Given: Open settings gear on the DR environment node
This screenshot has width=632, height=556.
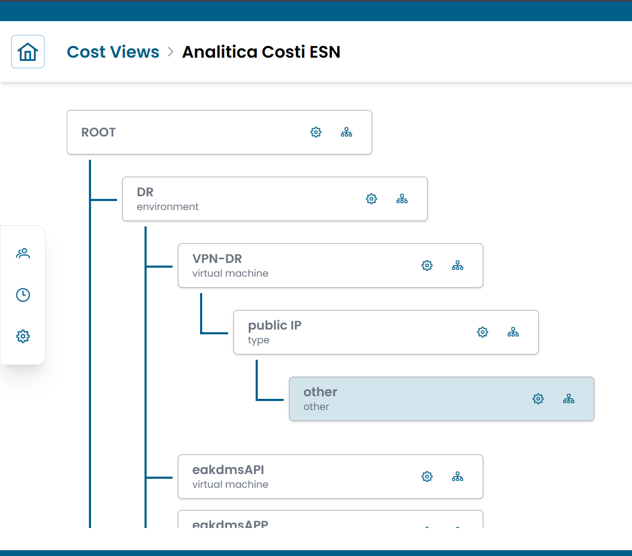Looking at the screenshot, I should (372, 199).
